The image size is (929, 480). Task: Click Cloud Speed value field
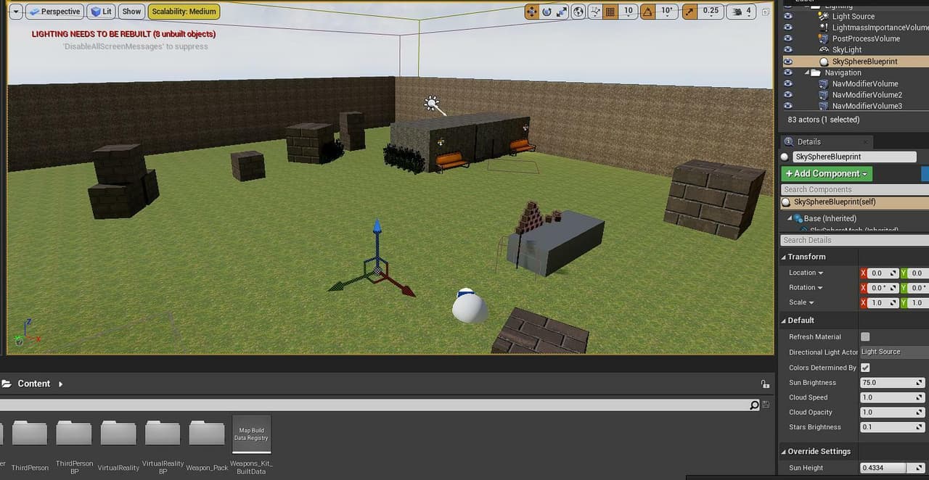(x=893, y=397)
